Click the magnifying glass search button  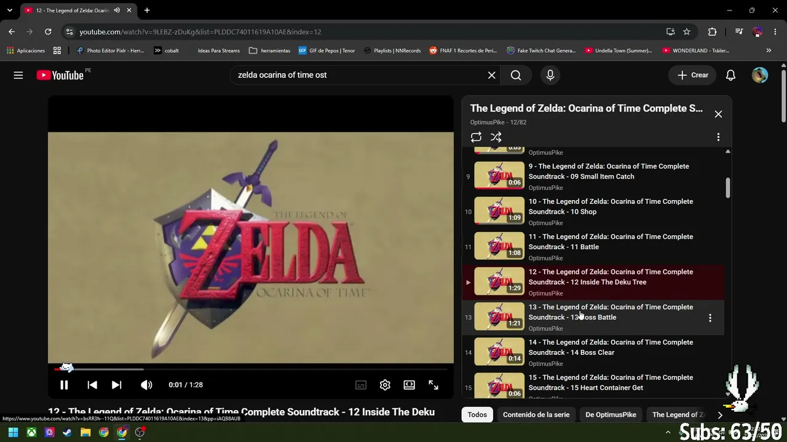point(516,75)
